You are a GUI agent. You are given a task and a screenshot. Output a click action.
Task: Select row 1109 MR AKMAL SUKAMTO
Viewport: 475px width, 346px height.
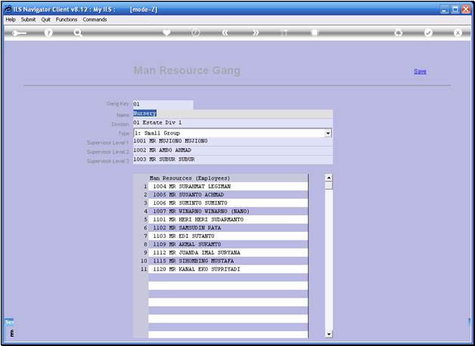[x=228, y=244]
